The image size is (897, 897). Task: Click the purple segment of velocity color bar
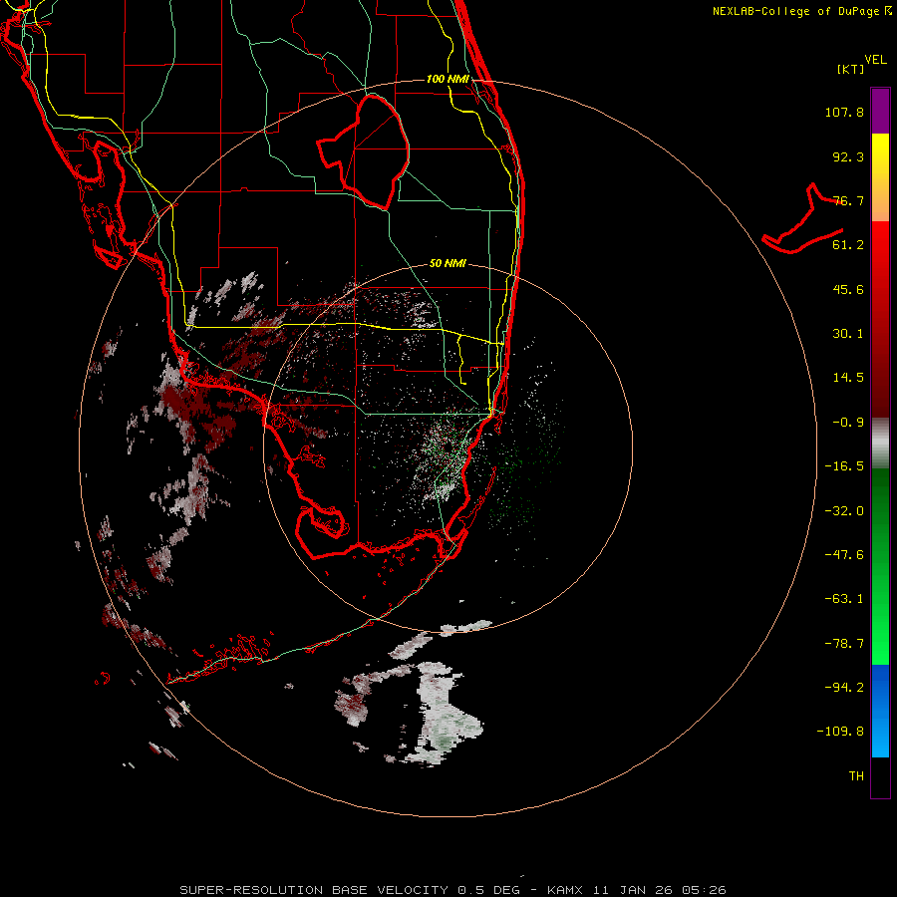coord(880,111)
